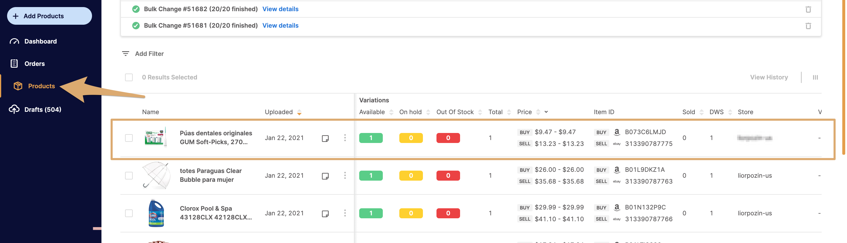847x243 pixels.
Task: Open eBay item ID 313390787763
Action: click(x=649, y=181)
